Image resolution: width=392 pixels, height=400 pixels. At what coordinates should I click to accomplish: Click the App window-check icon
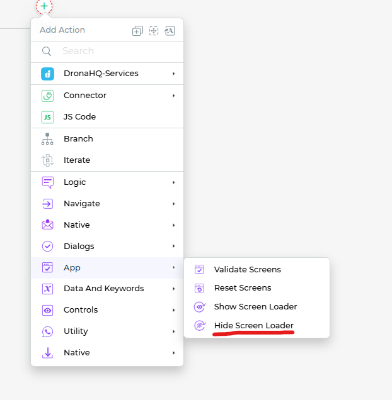(47, 267)
